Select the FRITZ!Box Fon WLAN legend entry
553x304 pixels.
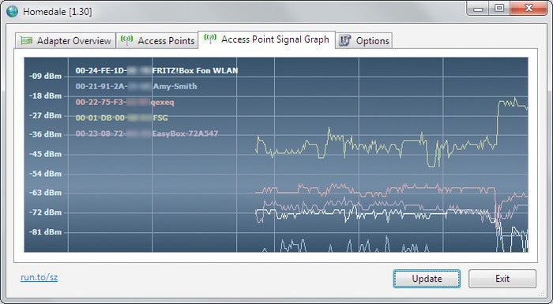pos(156,70)
